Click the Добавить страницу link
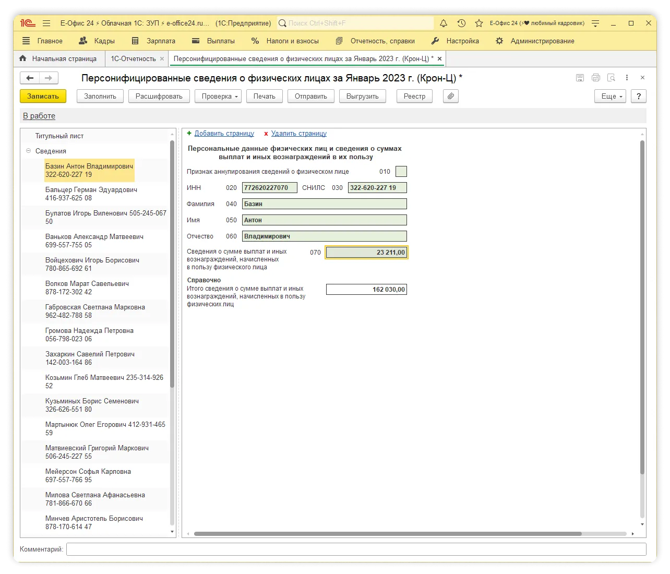This screenshot has width=670, height=574. click(x=224, y=134)
